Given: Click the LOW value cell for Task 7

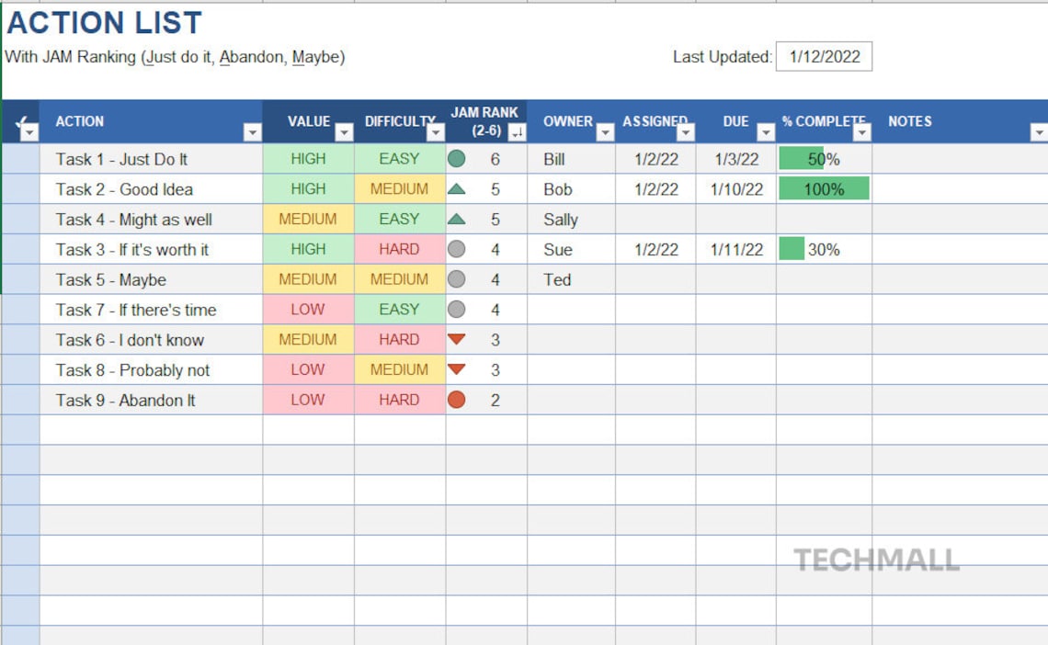Looking at the screenshot, I should [308, 309].
